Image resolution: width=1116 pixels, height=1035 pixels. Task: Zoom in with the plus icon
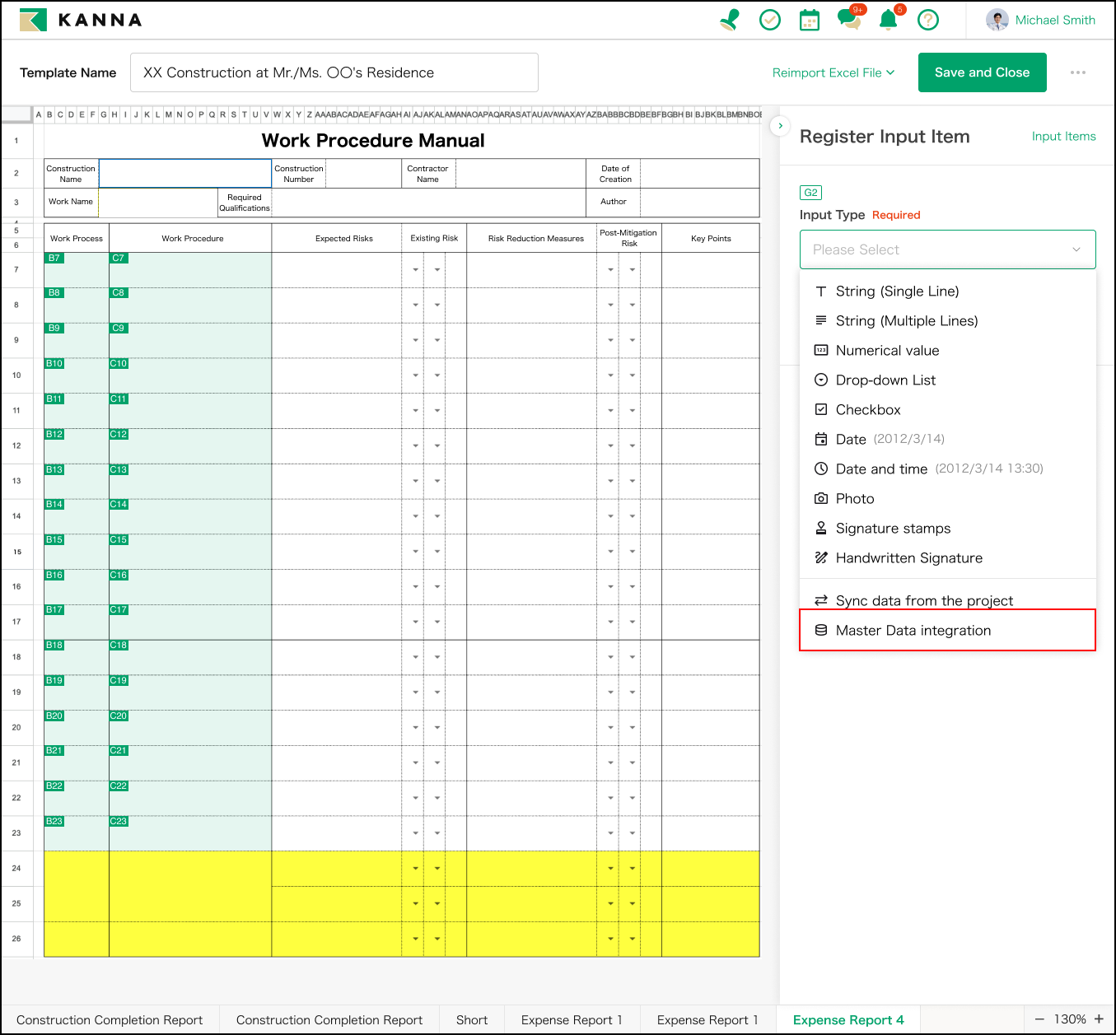[1099, 1019]
